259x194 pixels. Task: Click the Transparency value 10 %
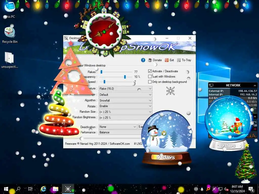(x=137, y=77)
